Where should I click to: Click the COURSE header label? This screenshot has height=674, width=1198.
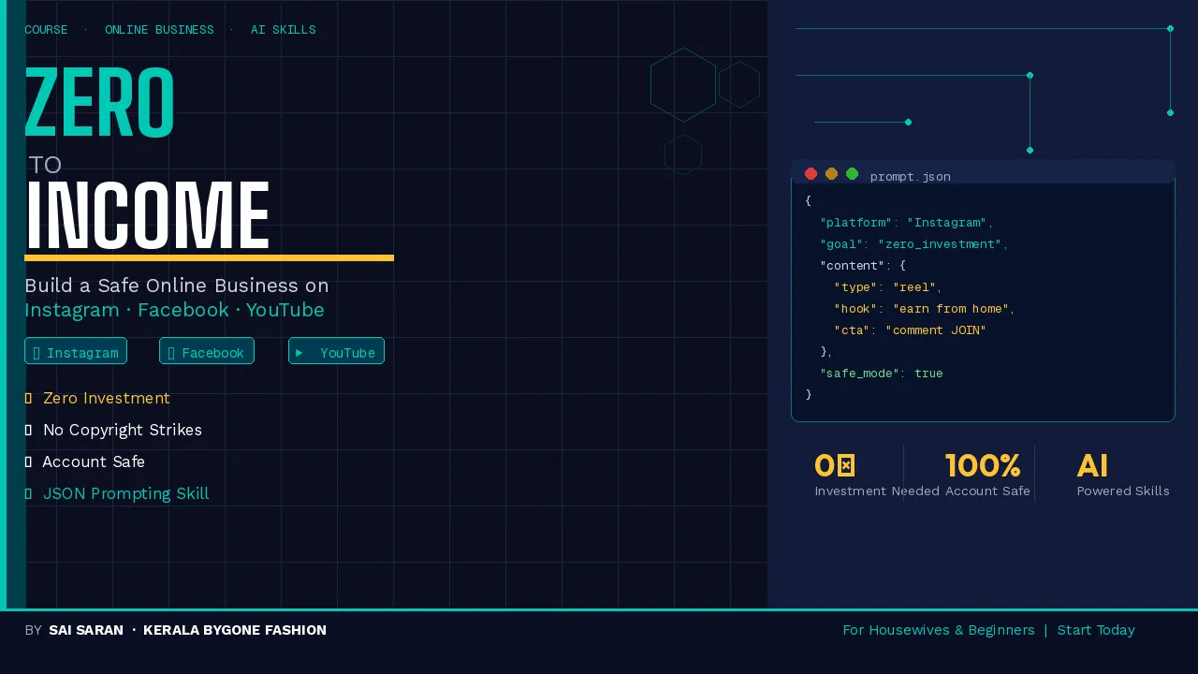pyautogui.click(x=46, y=30)
